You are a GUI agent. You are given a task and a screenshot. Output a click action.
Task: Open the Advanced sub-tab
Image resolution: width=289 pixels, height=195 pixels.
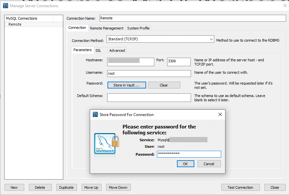(x=117, y=50)
